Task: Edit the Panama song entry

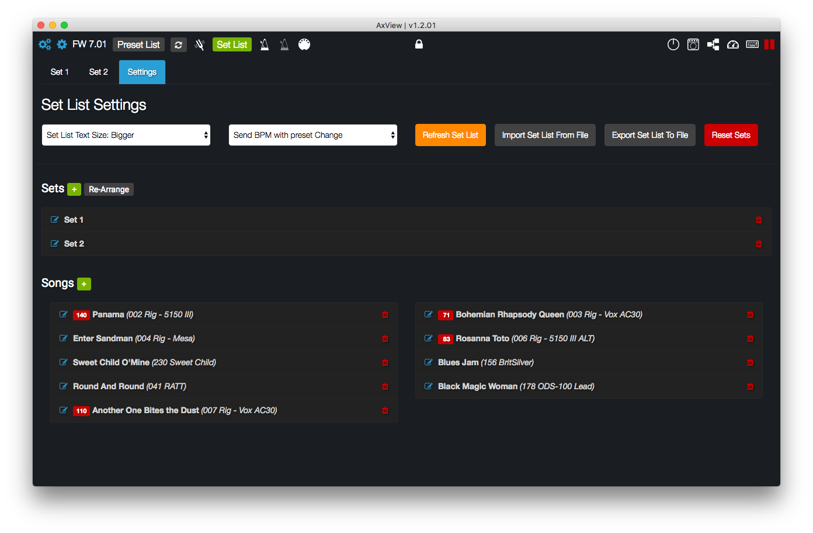Action: click(x=64, y=314)
